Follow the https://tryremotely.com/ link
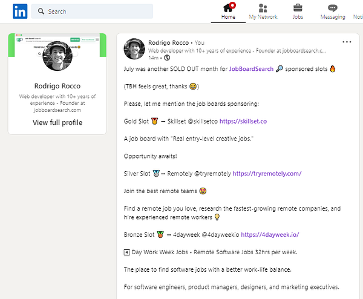 [267, 174]
